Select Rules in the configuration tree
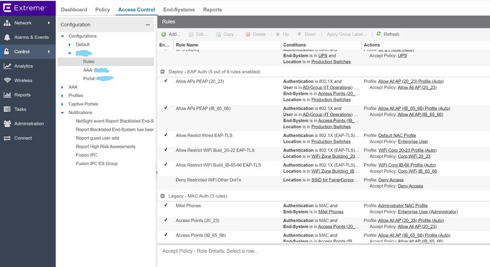490x267 pixels. click(89, 61)
